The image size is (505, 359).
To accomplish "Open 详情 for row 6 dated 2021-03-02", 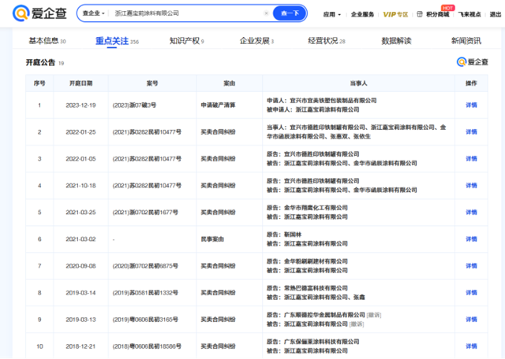I will click(471, 239).
